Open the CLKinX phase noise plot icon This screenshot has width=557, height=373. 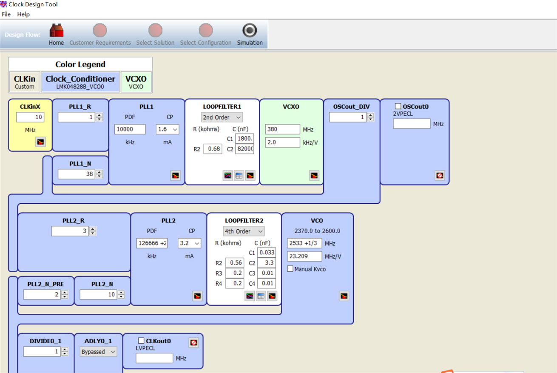[x=40, y=142]
